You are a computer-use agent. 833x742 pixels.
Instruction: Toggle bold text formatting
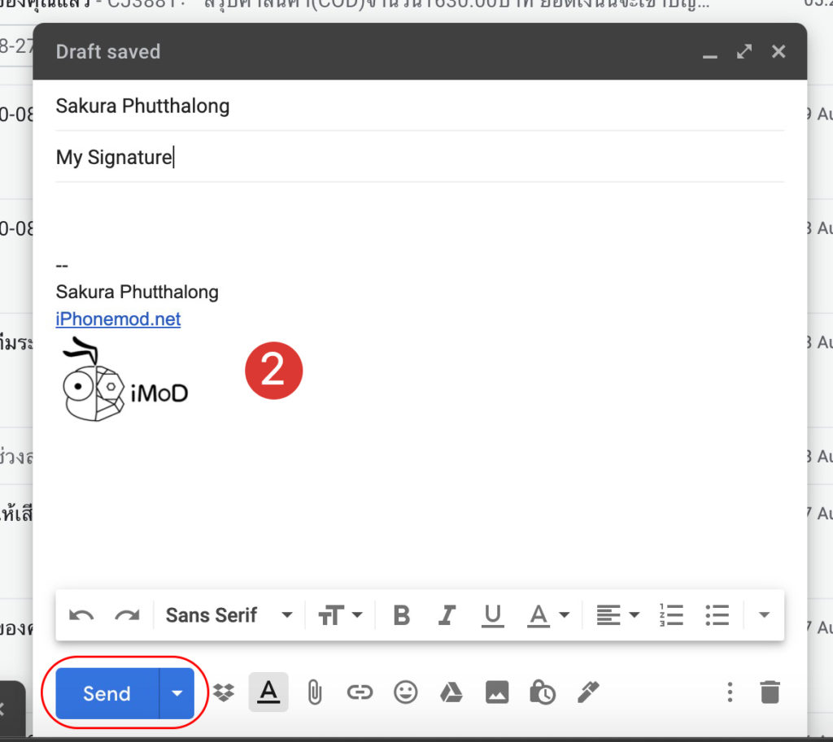[401, 615]
